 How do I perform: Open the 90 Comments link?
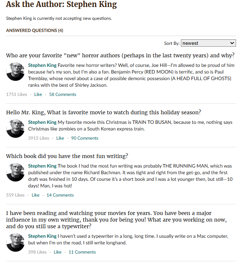pos(85,138)
